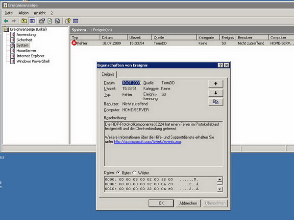This screenshot has height=220, width=294.
Task: Click hex row 0008: in data box
Action: pyautogui.click(x=151, y=184)
